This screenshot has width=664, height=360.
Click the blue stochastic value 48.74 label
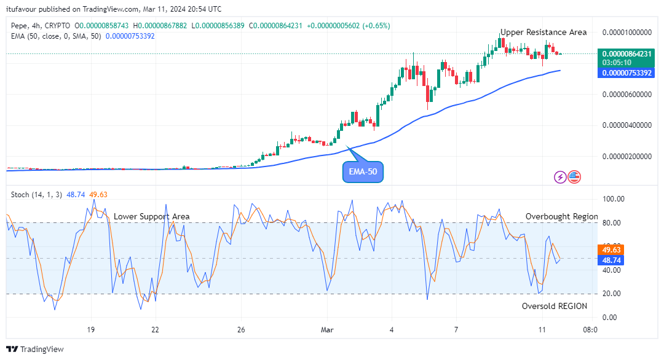(x=611, y=260)
